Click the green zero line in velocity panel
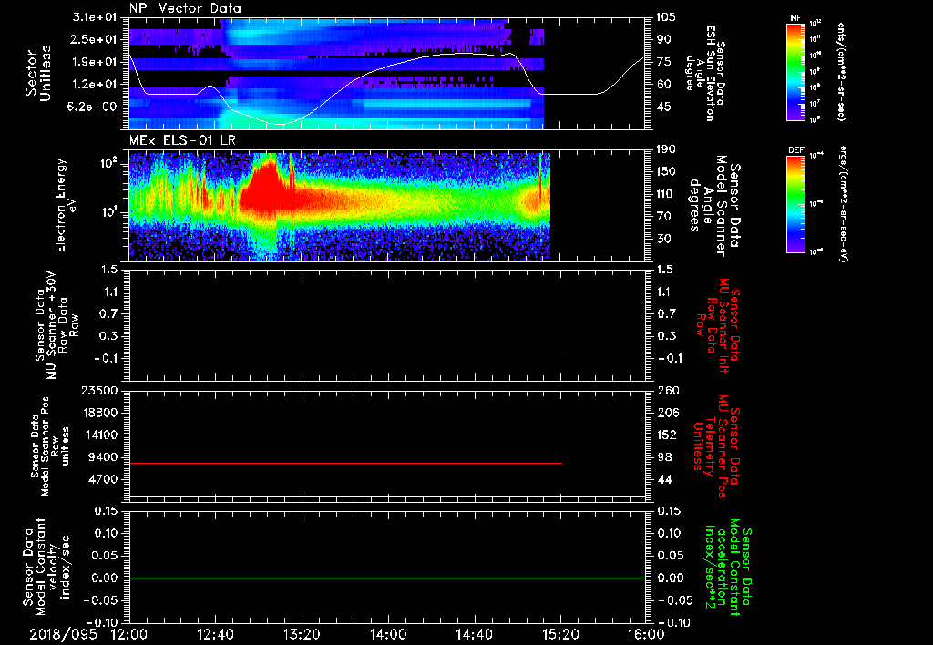 tap(386, 578)
